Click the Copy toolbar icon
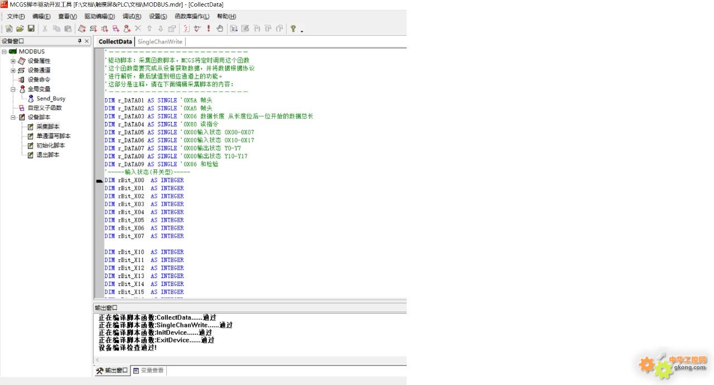This screenshot has height=385, width=714. (x=56, y=28)
